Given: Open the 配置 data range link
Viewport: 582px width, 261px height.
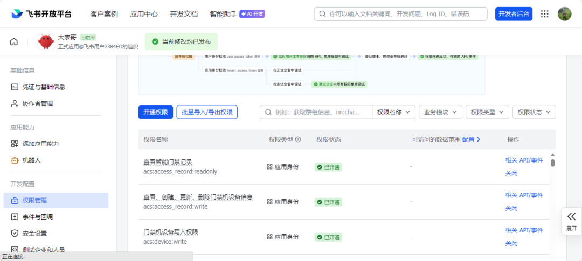Looking at the screenshot, I should pyautogui.click(x=472, y=139).
